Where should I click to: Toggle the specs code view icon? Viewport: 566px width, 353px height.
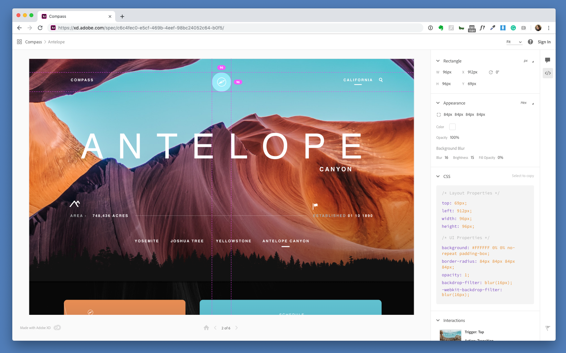(548, 73)
